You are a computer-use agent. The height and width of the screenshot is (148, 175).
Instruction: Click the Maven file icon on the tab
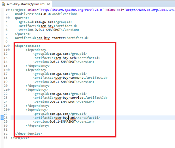coord(3,4)
